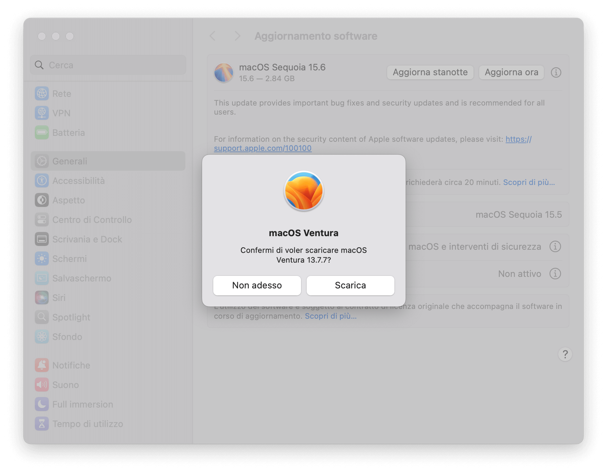607x473 pixels.
Task: Open the support.apple.com/100100 link
Action: pos(263,148)
